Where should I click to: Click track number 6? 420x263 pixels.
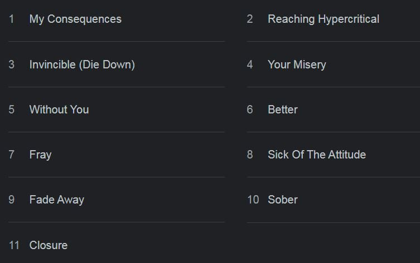pyautogui.click(x=250, y=110)
